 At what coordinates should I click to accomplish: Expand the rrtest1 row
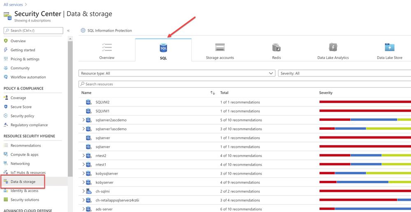tap(84, 164)
